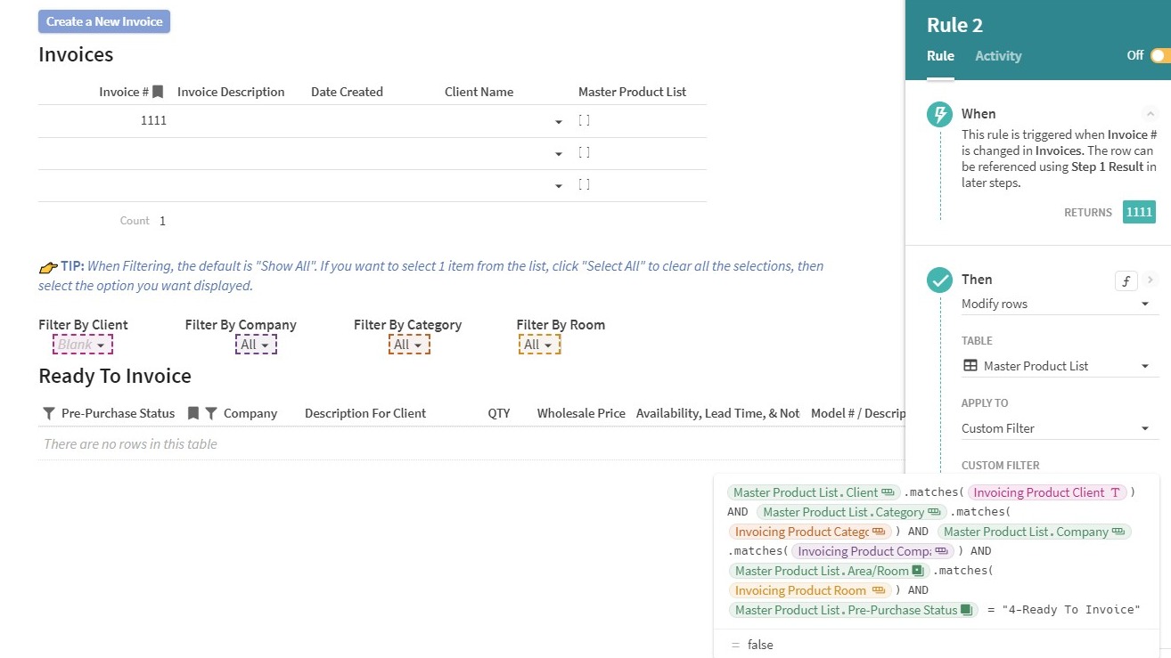This screenshot has width=1171, height=658.
Task: Click Client Name column header
Action: tap(479, 92)
